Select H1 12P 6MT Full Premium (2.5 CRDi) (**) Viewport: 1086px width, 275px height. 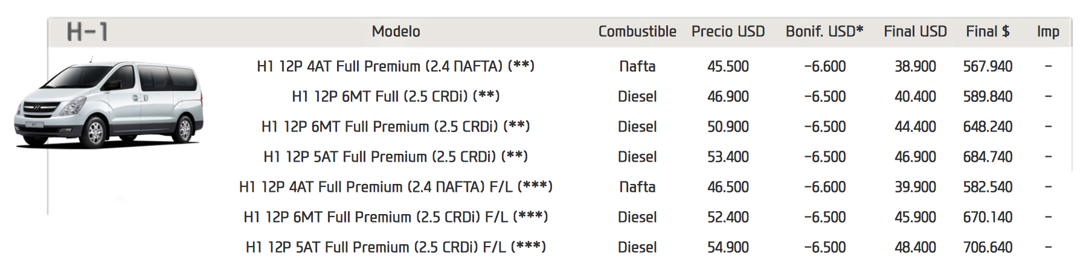coord(396,127)
